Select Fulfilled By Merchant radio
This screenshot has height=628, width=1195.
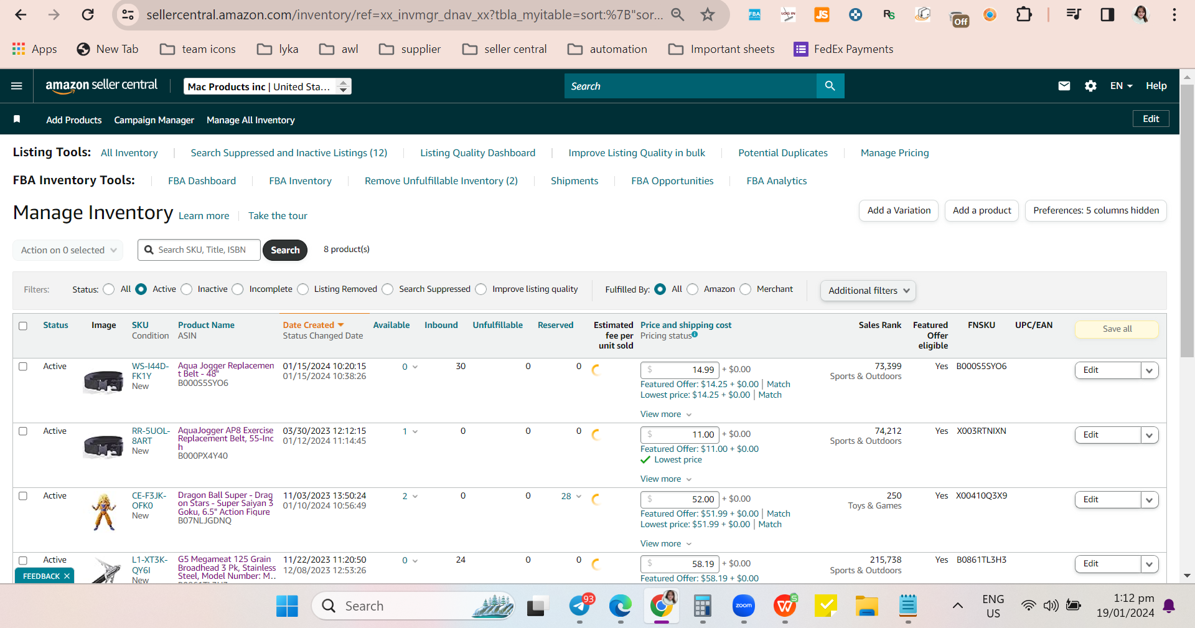coord(746,289)
